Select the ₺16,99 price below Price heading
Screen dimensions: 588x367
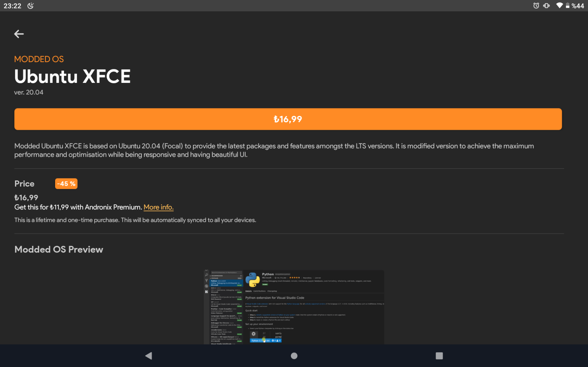pyautogui.click(x=26, y=198)
